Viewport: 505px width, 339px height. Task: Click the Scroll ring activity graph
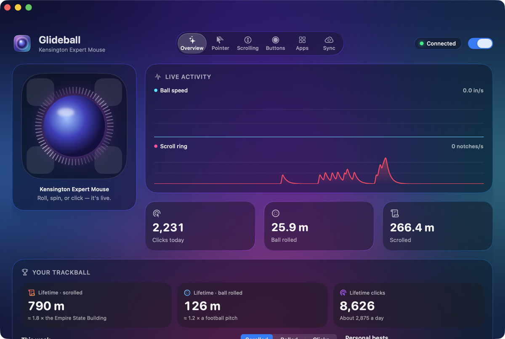319,171
